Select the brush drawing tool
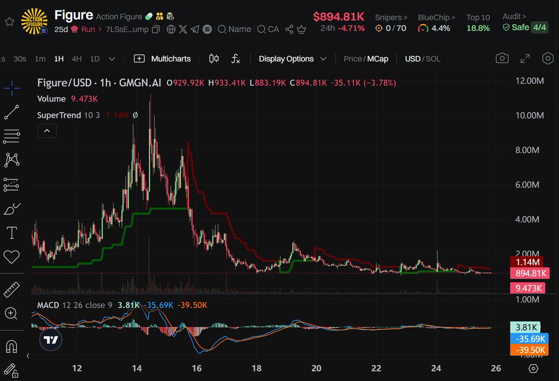This screenshot has height=381, width=559. click(12, 209)
